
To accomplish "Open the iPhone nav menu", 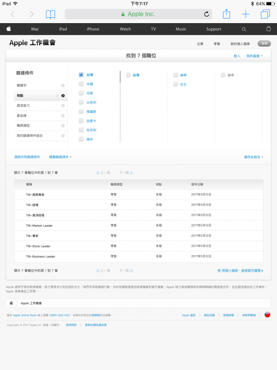I will (x=93, y=29).
